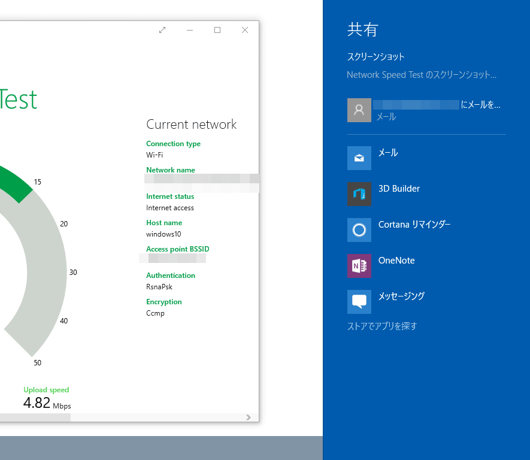Click the Network Speed Test のスクリーンショット description
The height and width of the screenshot is (460, 530).
[x=422, y=75]
